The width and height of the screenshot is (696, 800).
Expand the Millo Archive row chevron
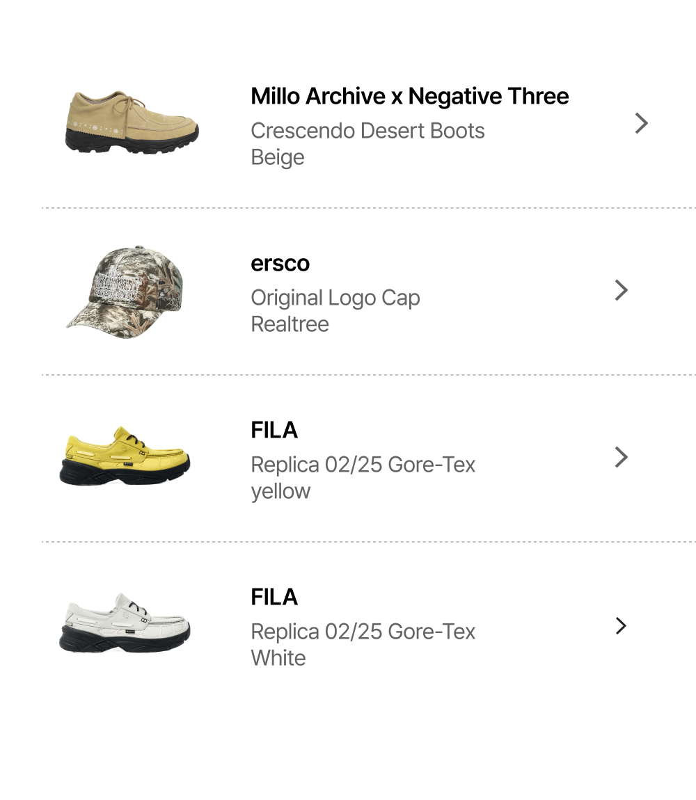click(641, 124)
